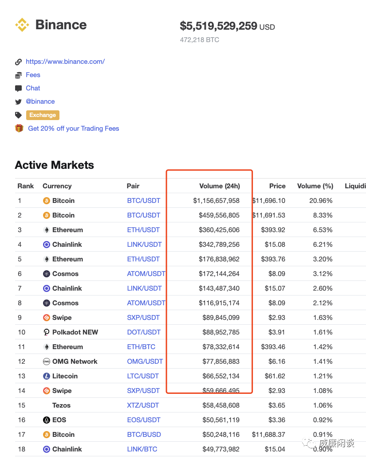Screen dimensions: 366x459
Task: Open the BTC/USDT pair in rank 1 row
Action: tap(144, 201)
